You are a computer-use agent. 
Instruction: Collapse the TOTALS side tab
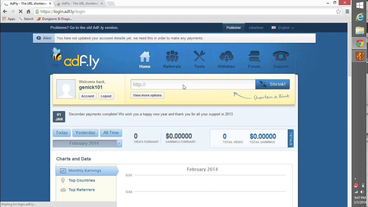click(x=291, y=138)
